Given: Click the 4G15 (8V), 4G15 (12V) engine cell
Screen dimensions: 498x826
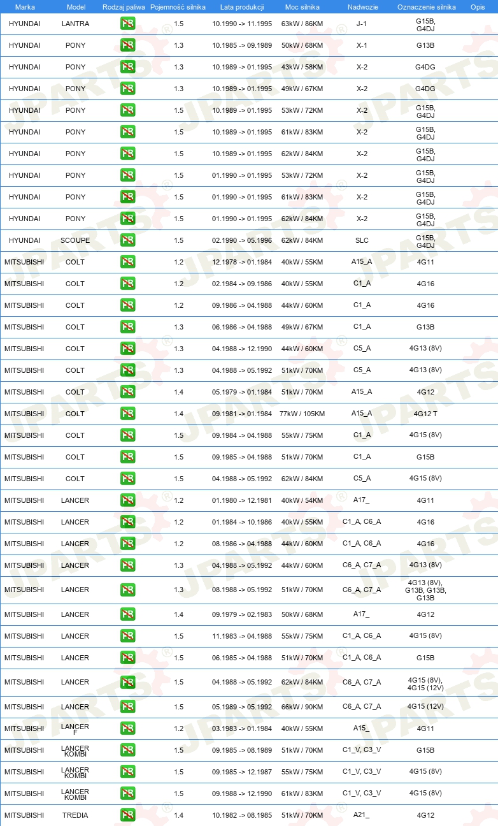Looking at the screenshot, I should [425, 683].
